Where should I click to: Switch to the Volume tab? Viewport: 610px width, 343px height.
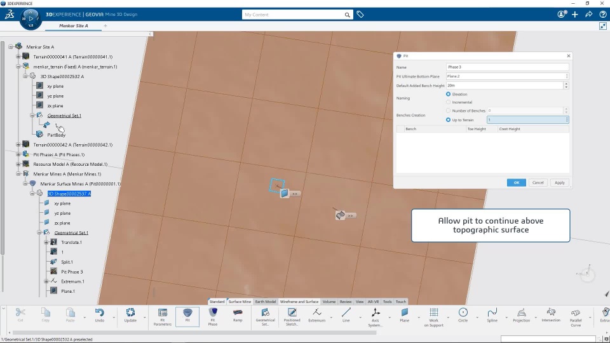[x=329, y=301]
